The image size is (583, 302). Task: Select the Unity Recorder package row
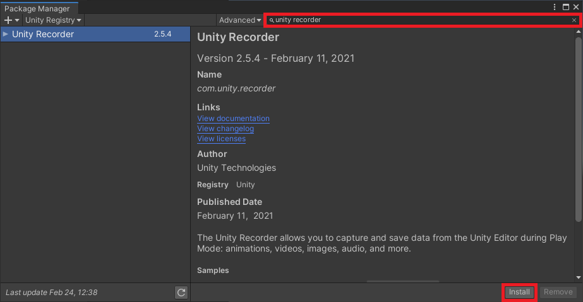click(x=95, y=34)
